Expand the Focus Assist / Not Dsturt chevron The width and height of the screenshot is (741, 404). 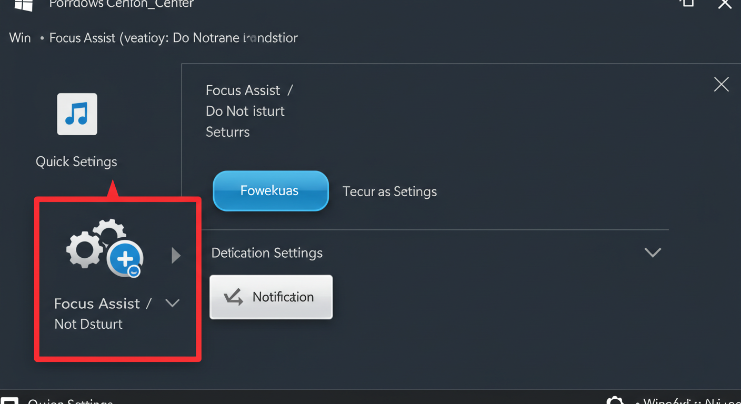[x=173, y=302]
